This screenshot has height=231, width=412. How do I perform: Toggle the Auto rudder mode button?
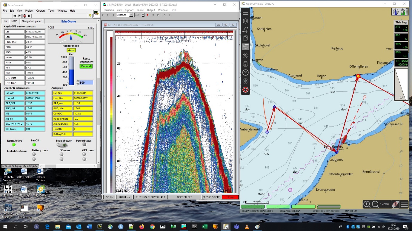tap(71, 50)
